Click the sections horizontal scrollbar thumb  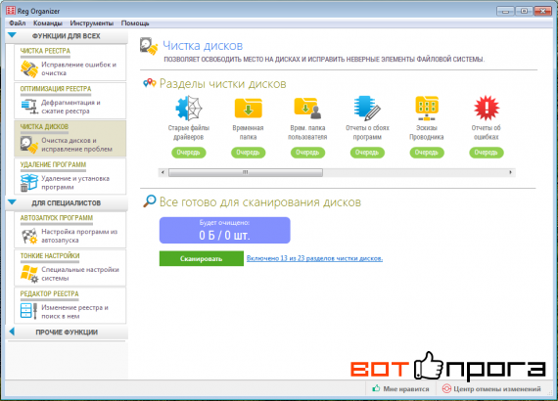pyautogui.click(x=246, y=172)
